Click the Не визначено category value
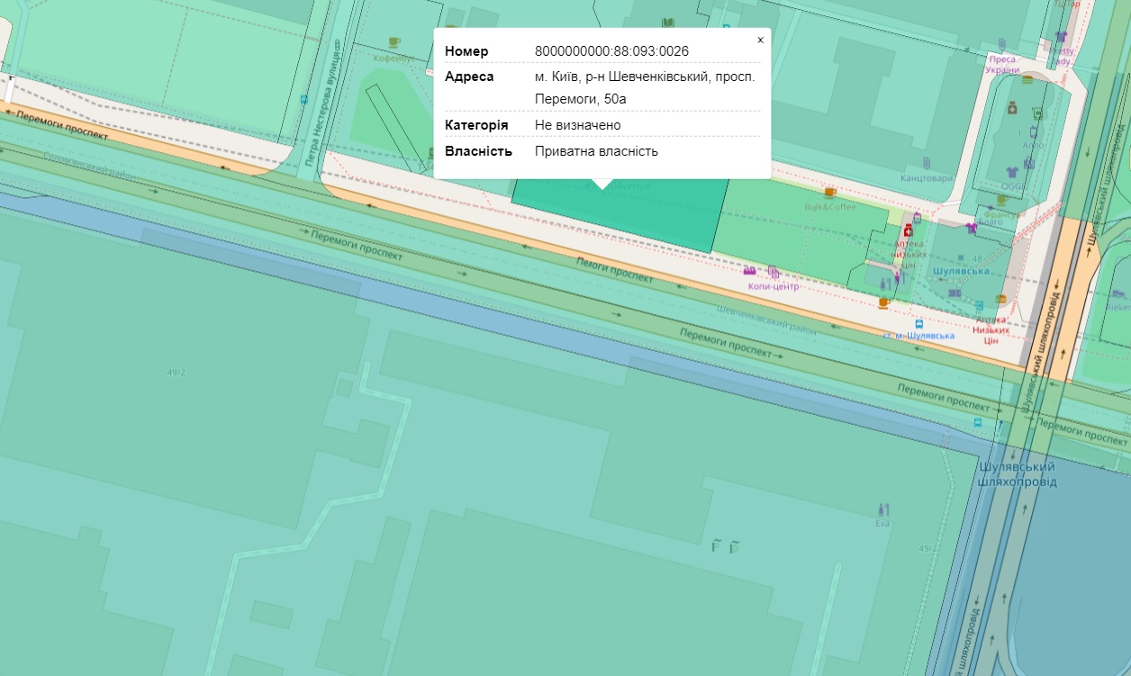The height and width of the screenshot is (676, 1131). pos(577,125)
